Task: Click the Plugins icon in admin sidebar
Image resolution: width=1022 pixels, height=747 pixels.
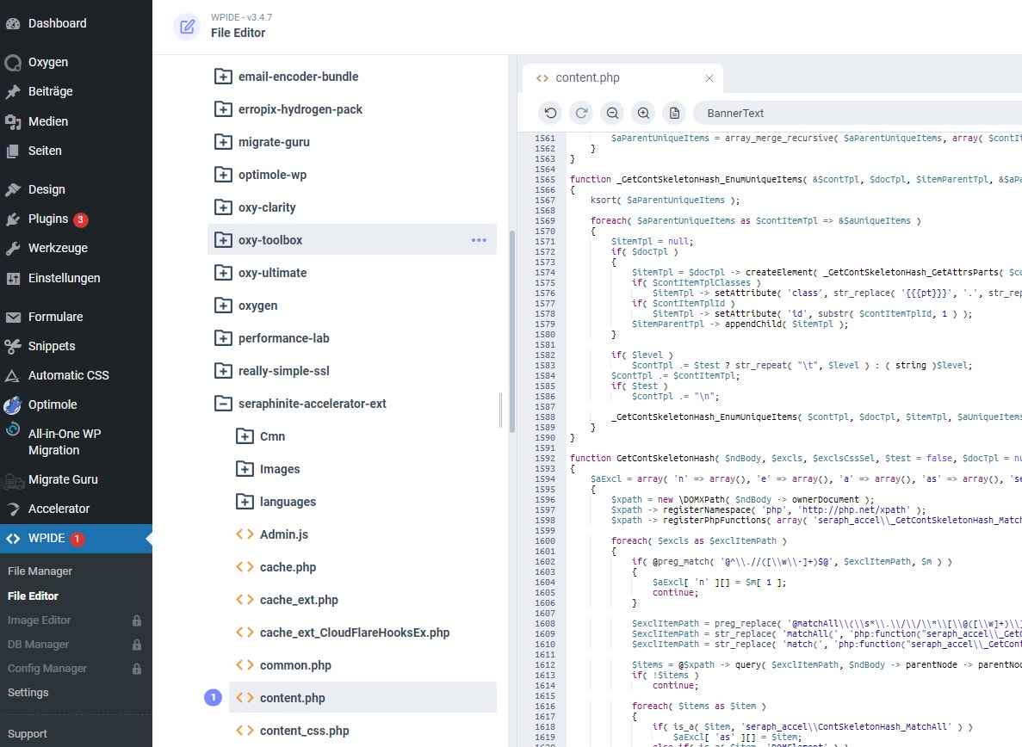Action: tap(13, 219)
